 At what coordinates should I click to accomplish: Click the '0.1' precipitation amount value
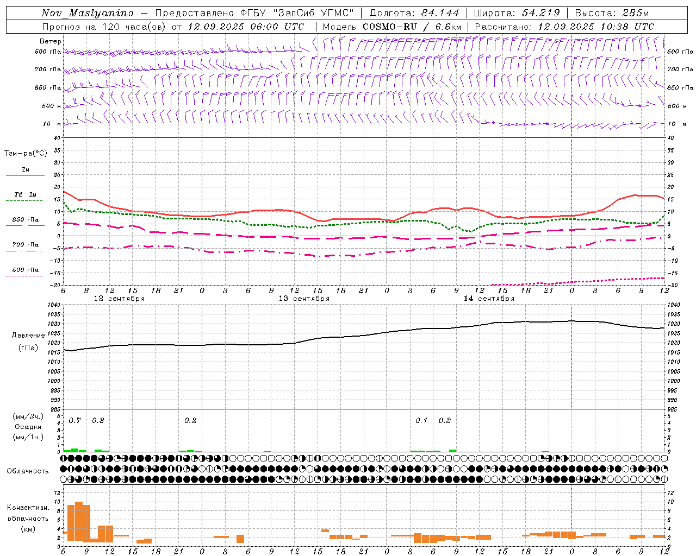(421, 421)
